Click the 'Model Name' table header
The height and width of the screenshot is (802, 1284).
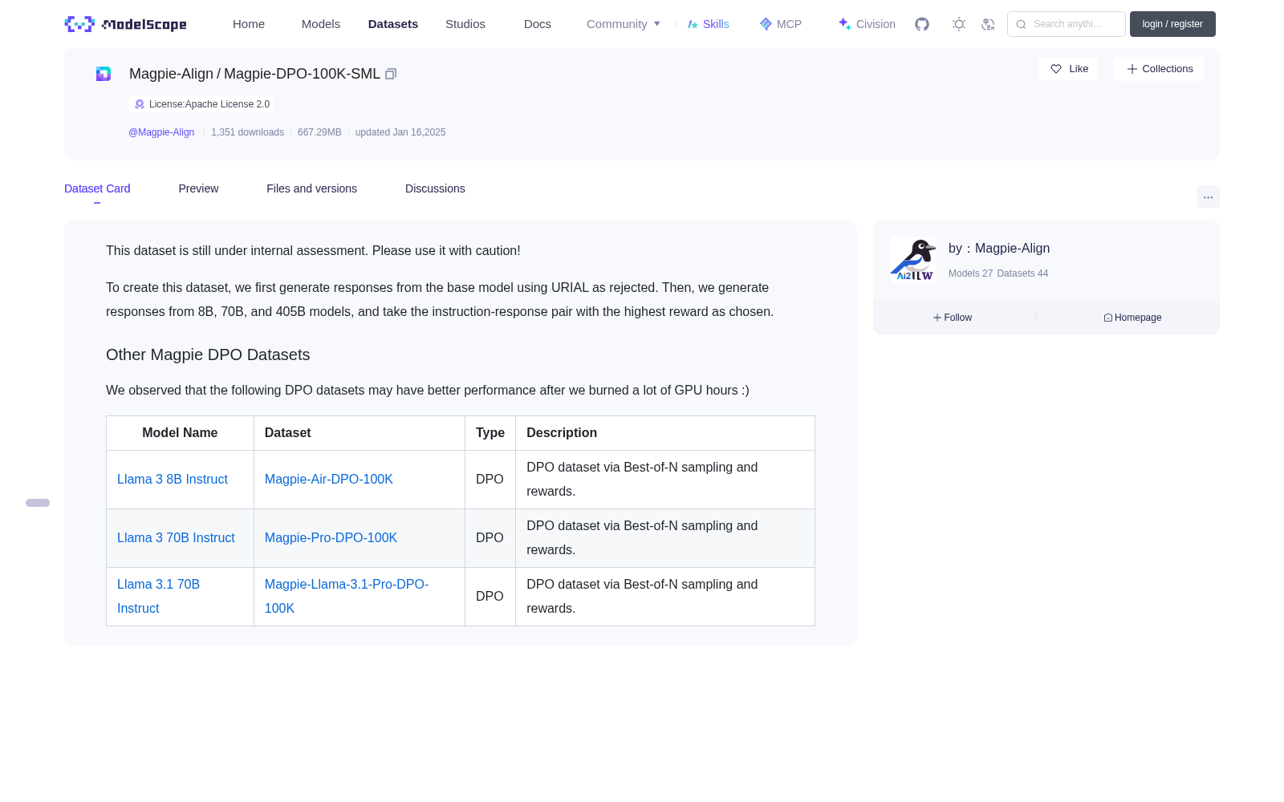[x=180, y=433]
